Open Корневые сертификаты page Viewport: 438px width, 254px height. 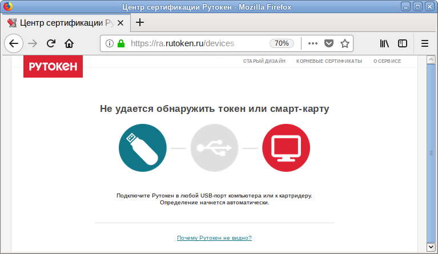tap(329, 61)
